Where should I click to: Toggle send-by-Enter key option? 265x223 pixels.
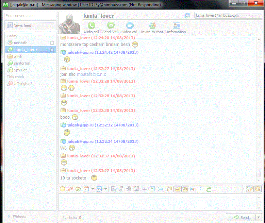[x=178, y=189]
